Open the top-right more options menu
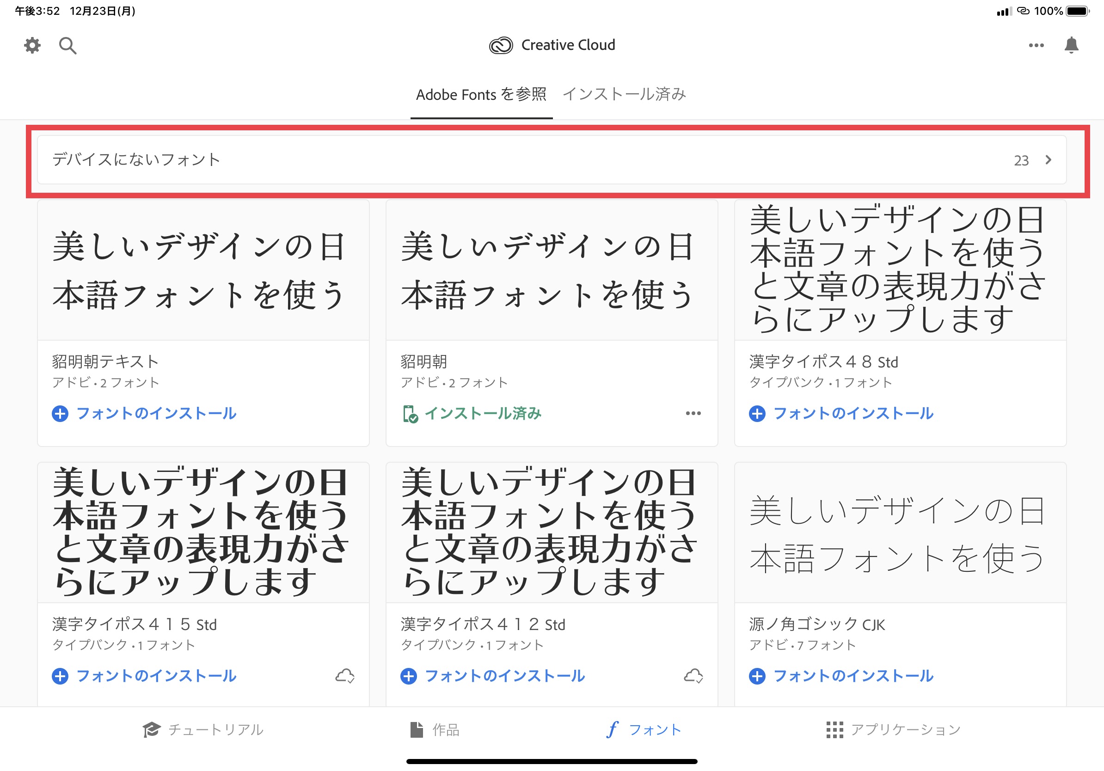Image resolution: width=1104 pixels, height=771 pixels. tap(1036, 45)
